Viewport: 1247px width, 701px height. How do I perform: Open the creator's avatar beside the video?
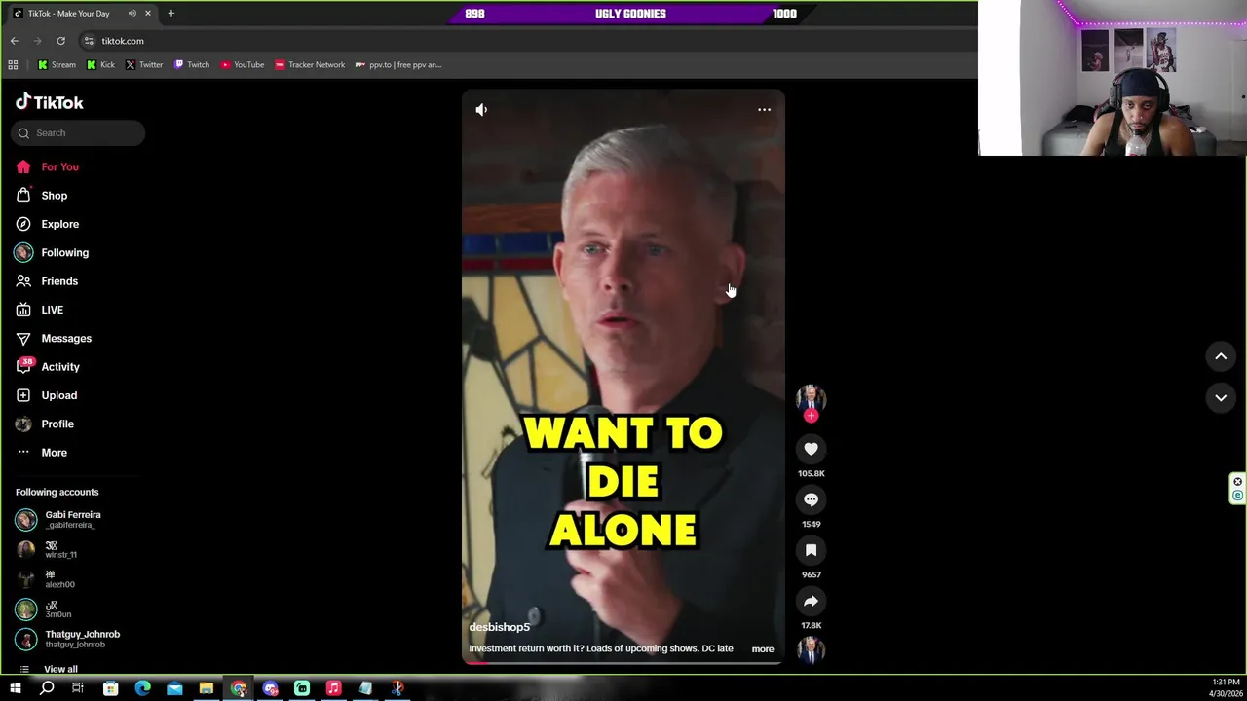pyautogui.click(x=811, y=398)
